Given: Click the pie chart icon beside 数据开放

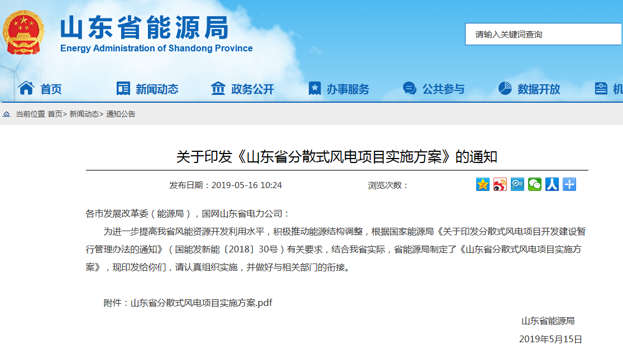Looking at the screenshot, I should pyautogui.click(x=505, y=88).
